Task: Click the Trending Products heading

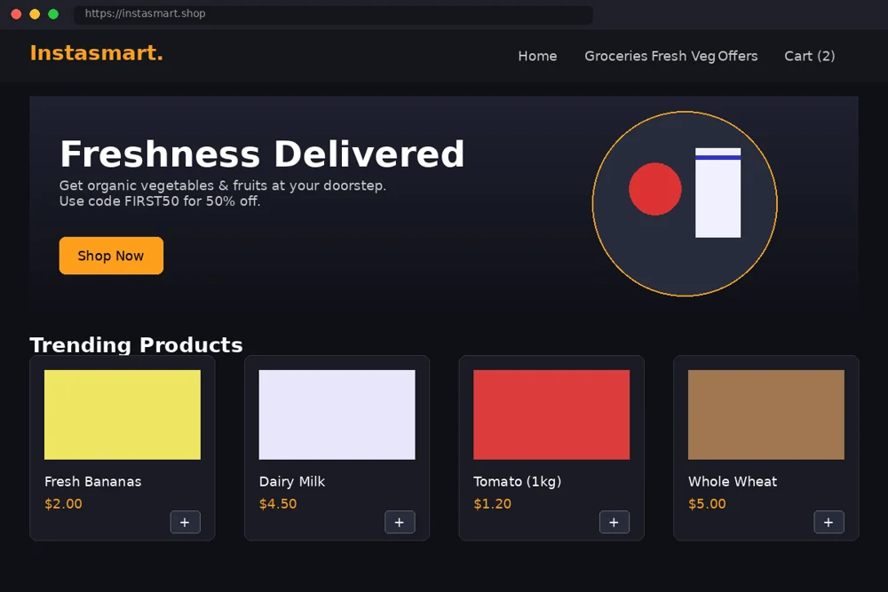Action: click(136, 344)
